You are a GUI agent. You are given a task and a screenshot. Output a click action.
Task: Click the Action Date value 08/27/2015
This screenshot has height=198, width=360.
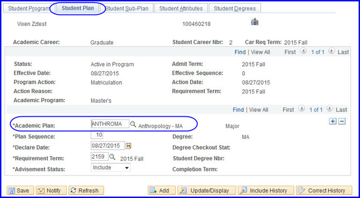pyautogui.click(x=256, y=83)
